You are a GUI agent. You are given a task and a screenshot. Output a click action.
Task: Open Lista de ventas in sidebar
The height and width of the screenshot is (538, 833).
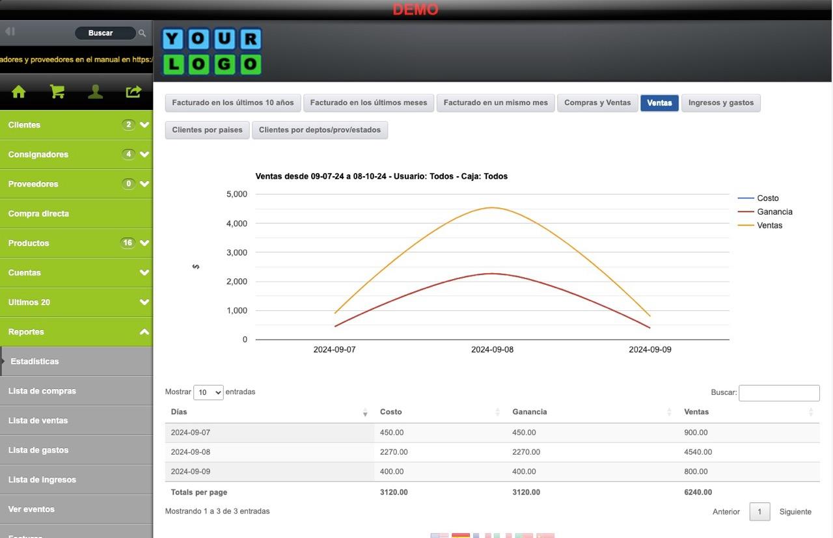(38, 421)
